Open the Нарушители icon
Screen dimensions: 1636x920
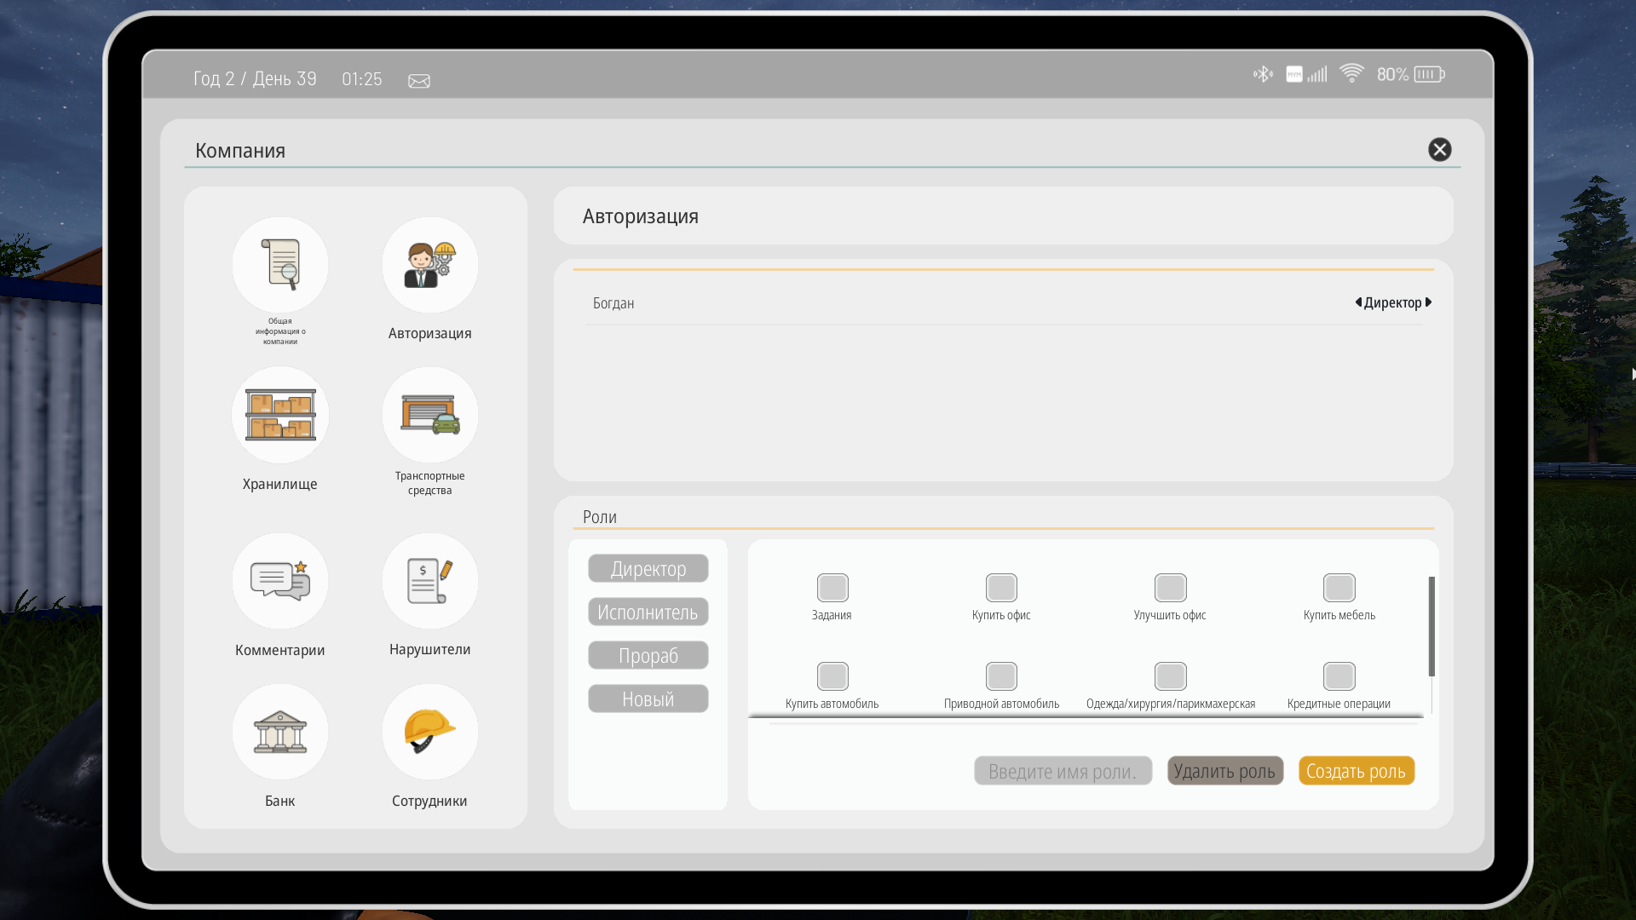coord(429,581)
